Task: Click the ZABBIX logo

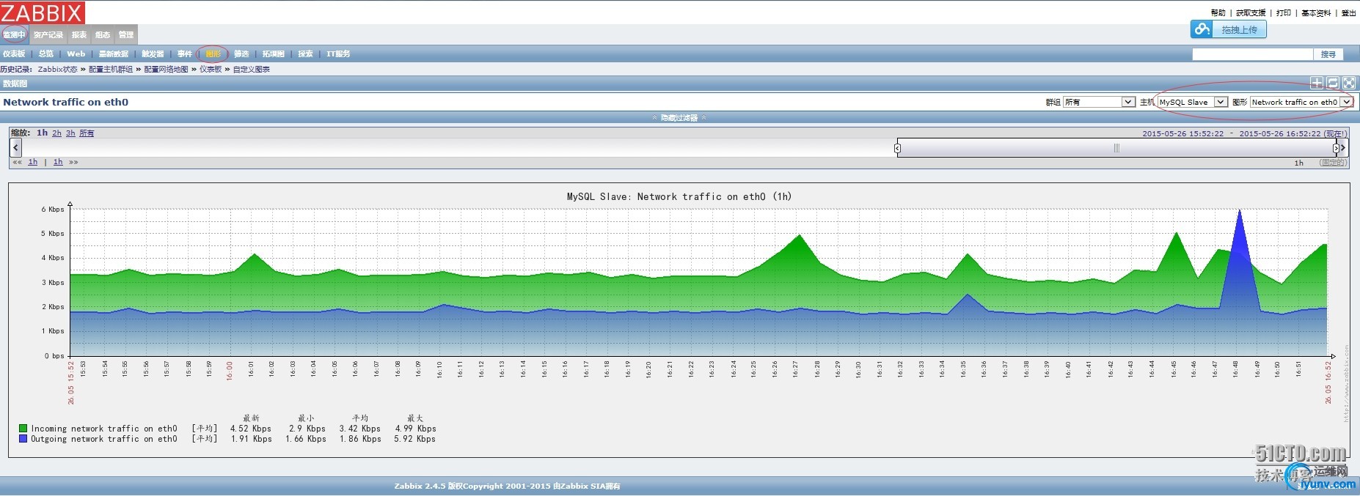Action: (x=43, y=12)
